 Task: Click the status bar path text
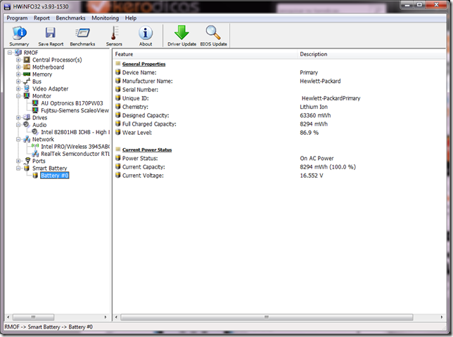pyautogui.click(x=49, y=327)
